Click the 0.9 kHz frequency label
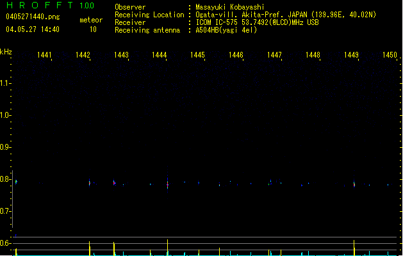The width and height of the screenshot is (403, 256). [x=5, y=147]
